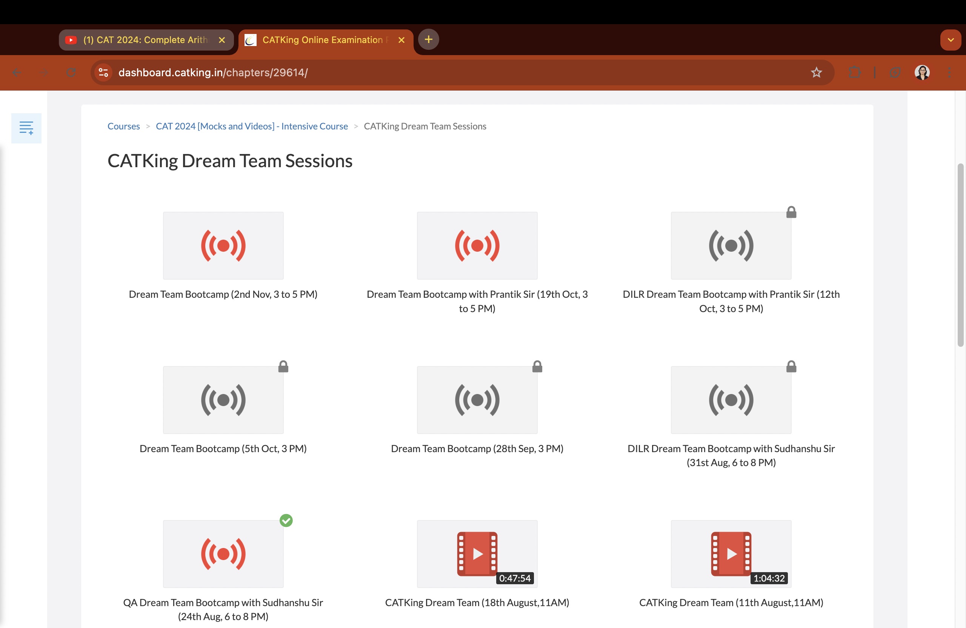Viewport: 966px width, 628px height.
Task: Click lock icon on DILR 12th Oct session
Action: (x=791, y=212)
